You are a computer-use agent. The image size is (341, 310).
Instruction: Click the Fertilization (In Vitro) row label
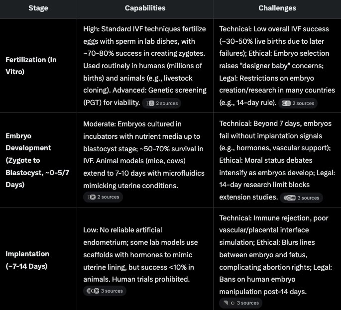point(31,66)
